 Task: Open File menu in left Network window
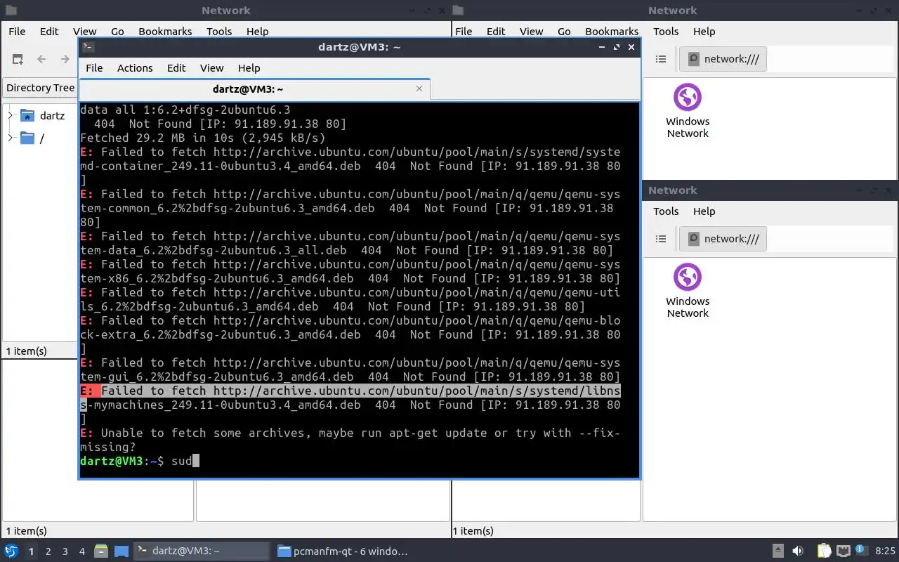coord(17,32)
